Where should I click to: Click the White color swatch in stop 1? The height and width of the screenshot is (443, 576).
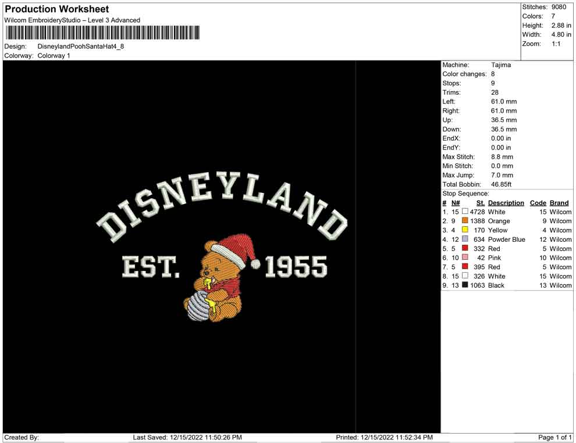coord(465,212)
